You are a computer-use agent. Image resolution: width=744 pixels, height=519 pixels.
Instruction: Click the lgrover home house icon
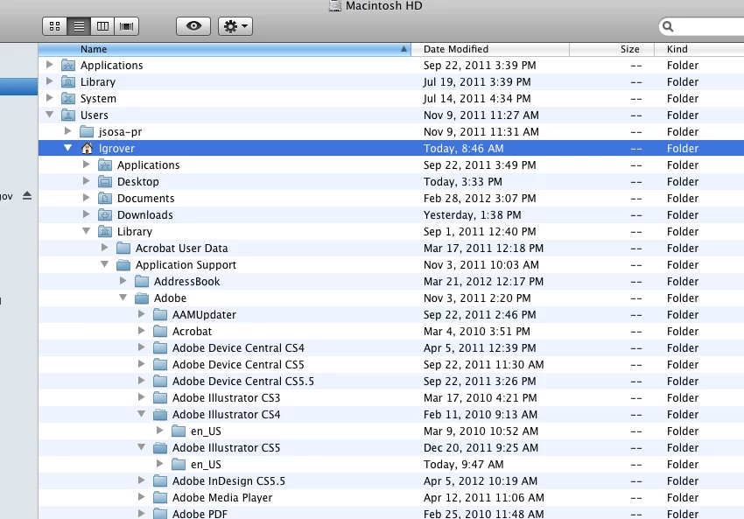(x=87, y=148)
